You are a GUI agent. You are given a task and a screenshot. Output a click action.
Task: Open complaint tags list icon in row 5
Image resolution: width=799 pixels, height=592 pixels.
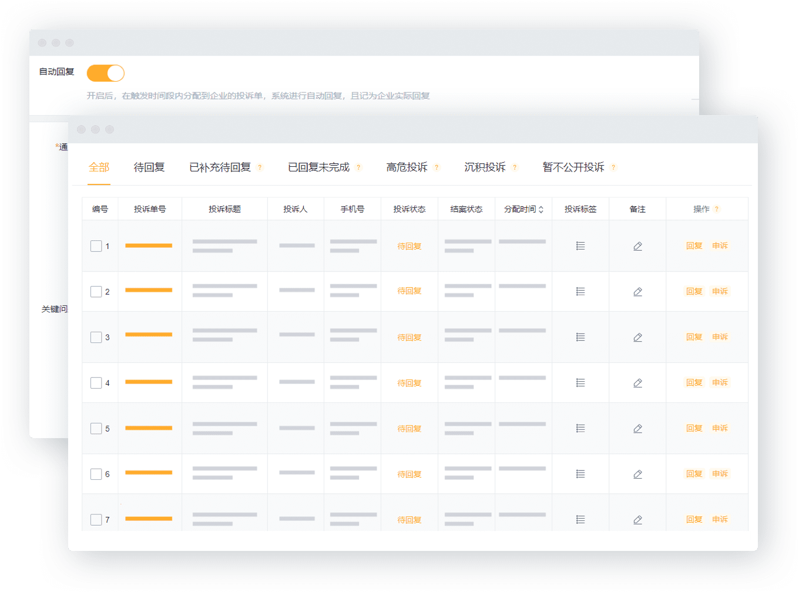[x=580, y=429]
